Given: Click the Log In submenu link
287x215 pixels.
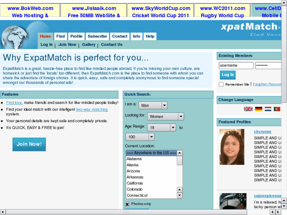Looking at the screenshot, I should point(47,45).
